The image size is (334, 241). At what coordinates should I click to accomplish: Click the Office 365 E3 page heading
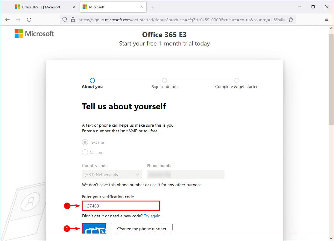[164, 34]
